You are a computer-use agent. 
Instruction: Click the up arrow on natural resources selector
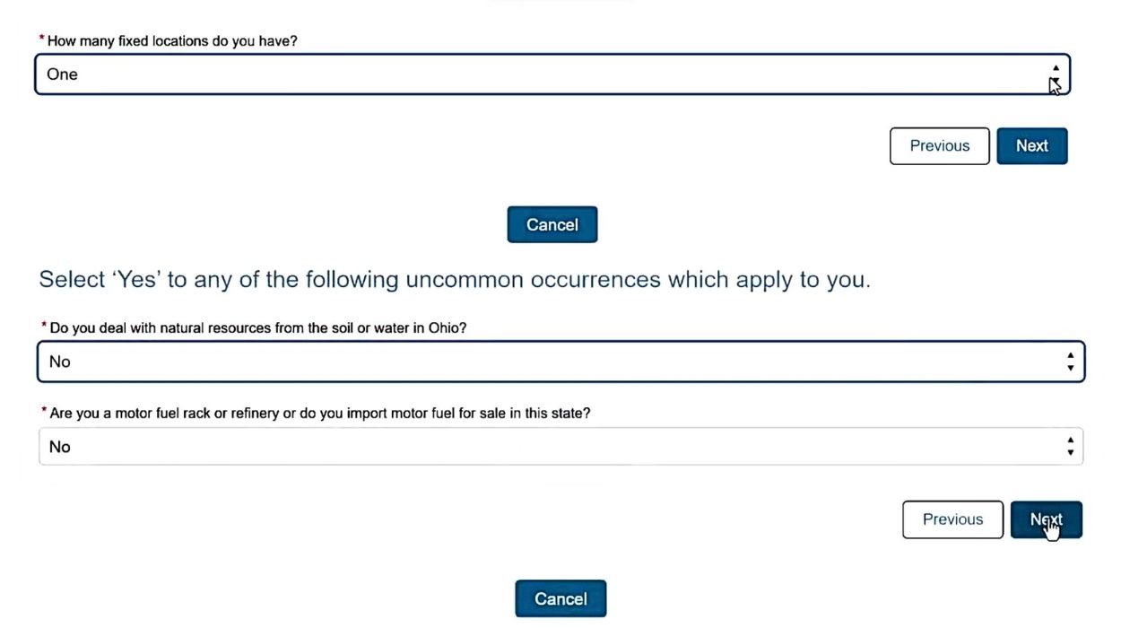click(x=1070, y=355)
